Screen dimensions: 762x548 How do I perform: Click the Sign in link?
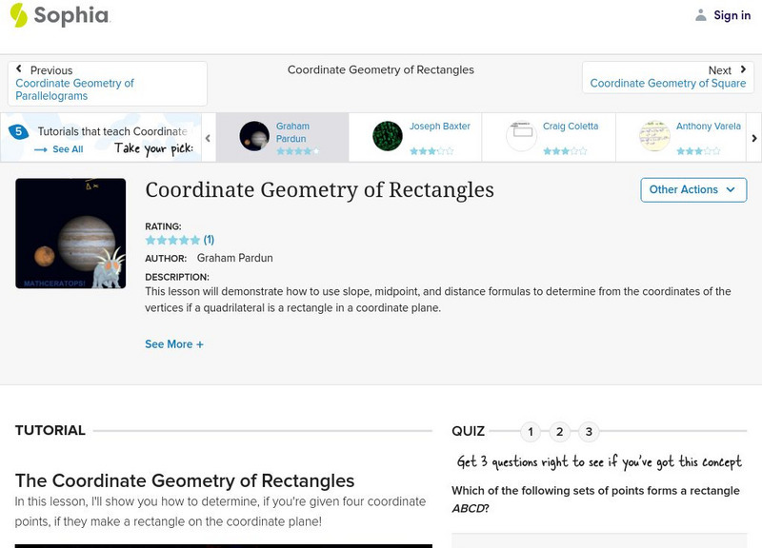click(732, 15)
